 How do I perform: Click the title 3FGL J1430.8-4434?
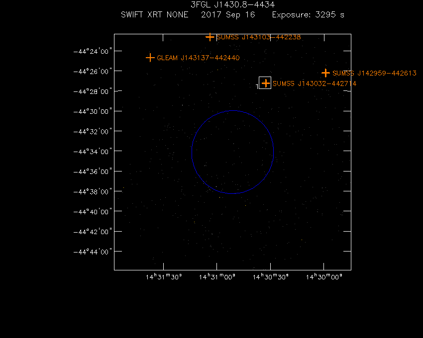tap(232, 4)
